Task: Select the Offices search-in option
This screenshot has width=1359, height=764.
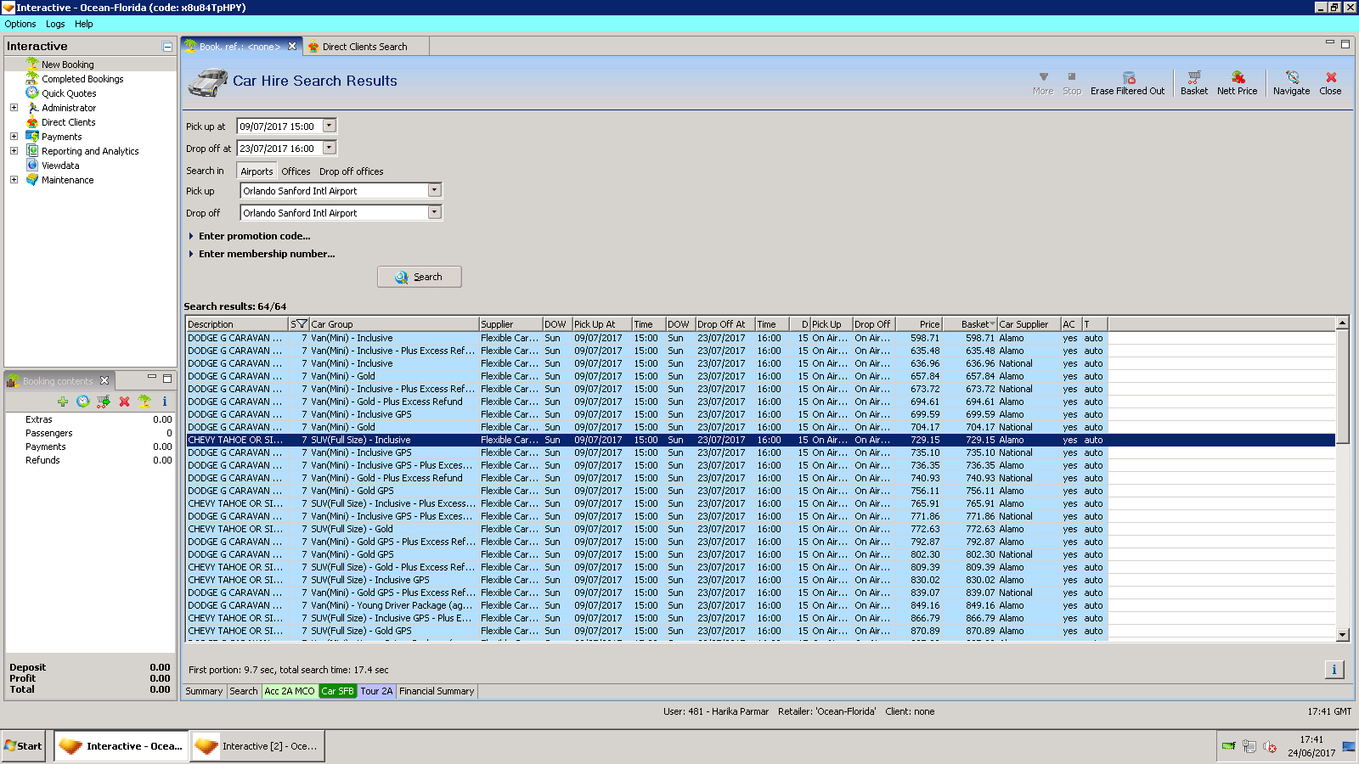Action: [296, 171]
